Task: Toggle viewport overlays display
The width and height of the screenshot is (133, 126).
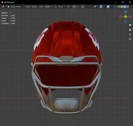Action: tap(108, 7)
